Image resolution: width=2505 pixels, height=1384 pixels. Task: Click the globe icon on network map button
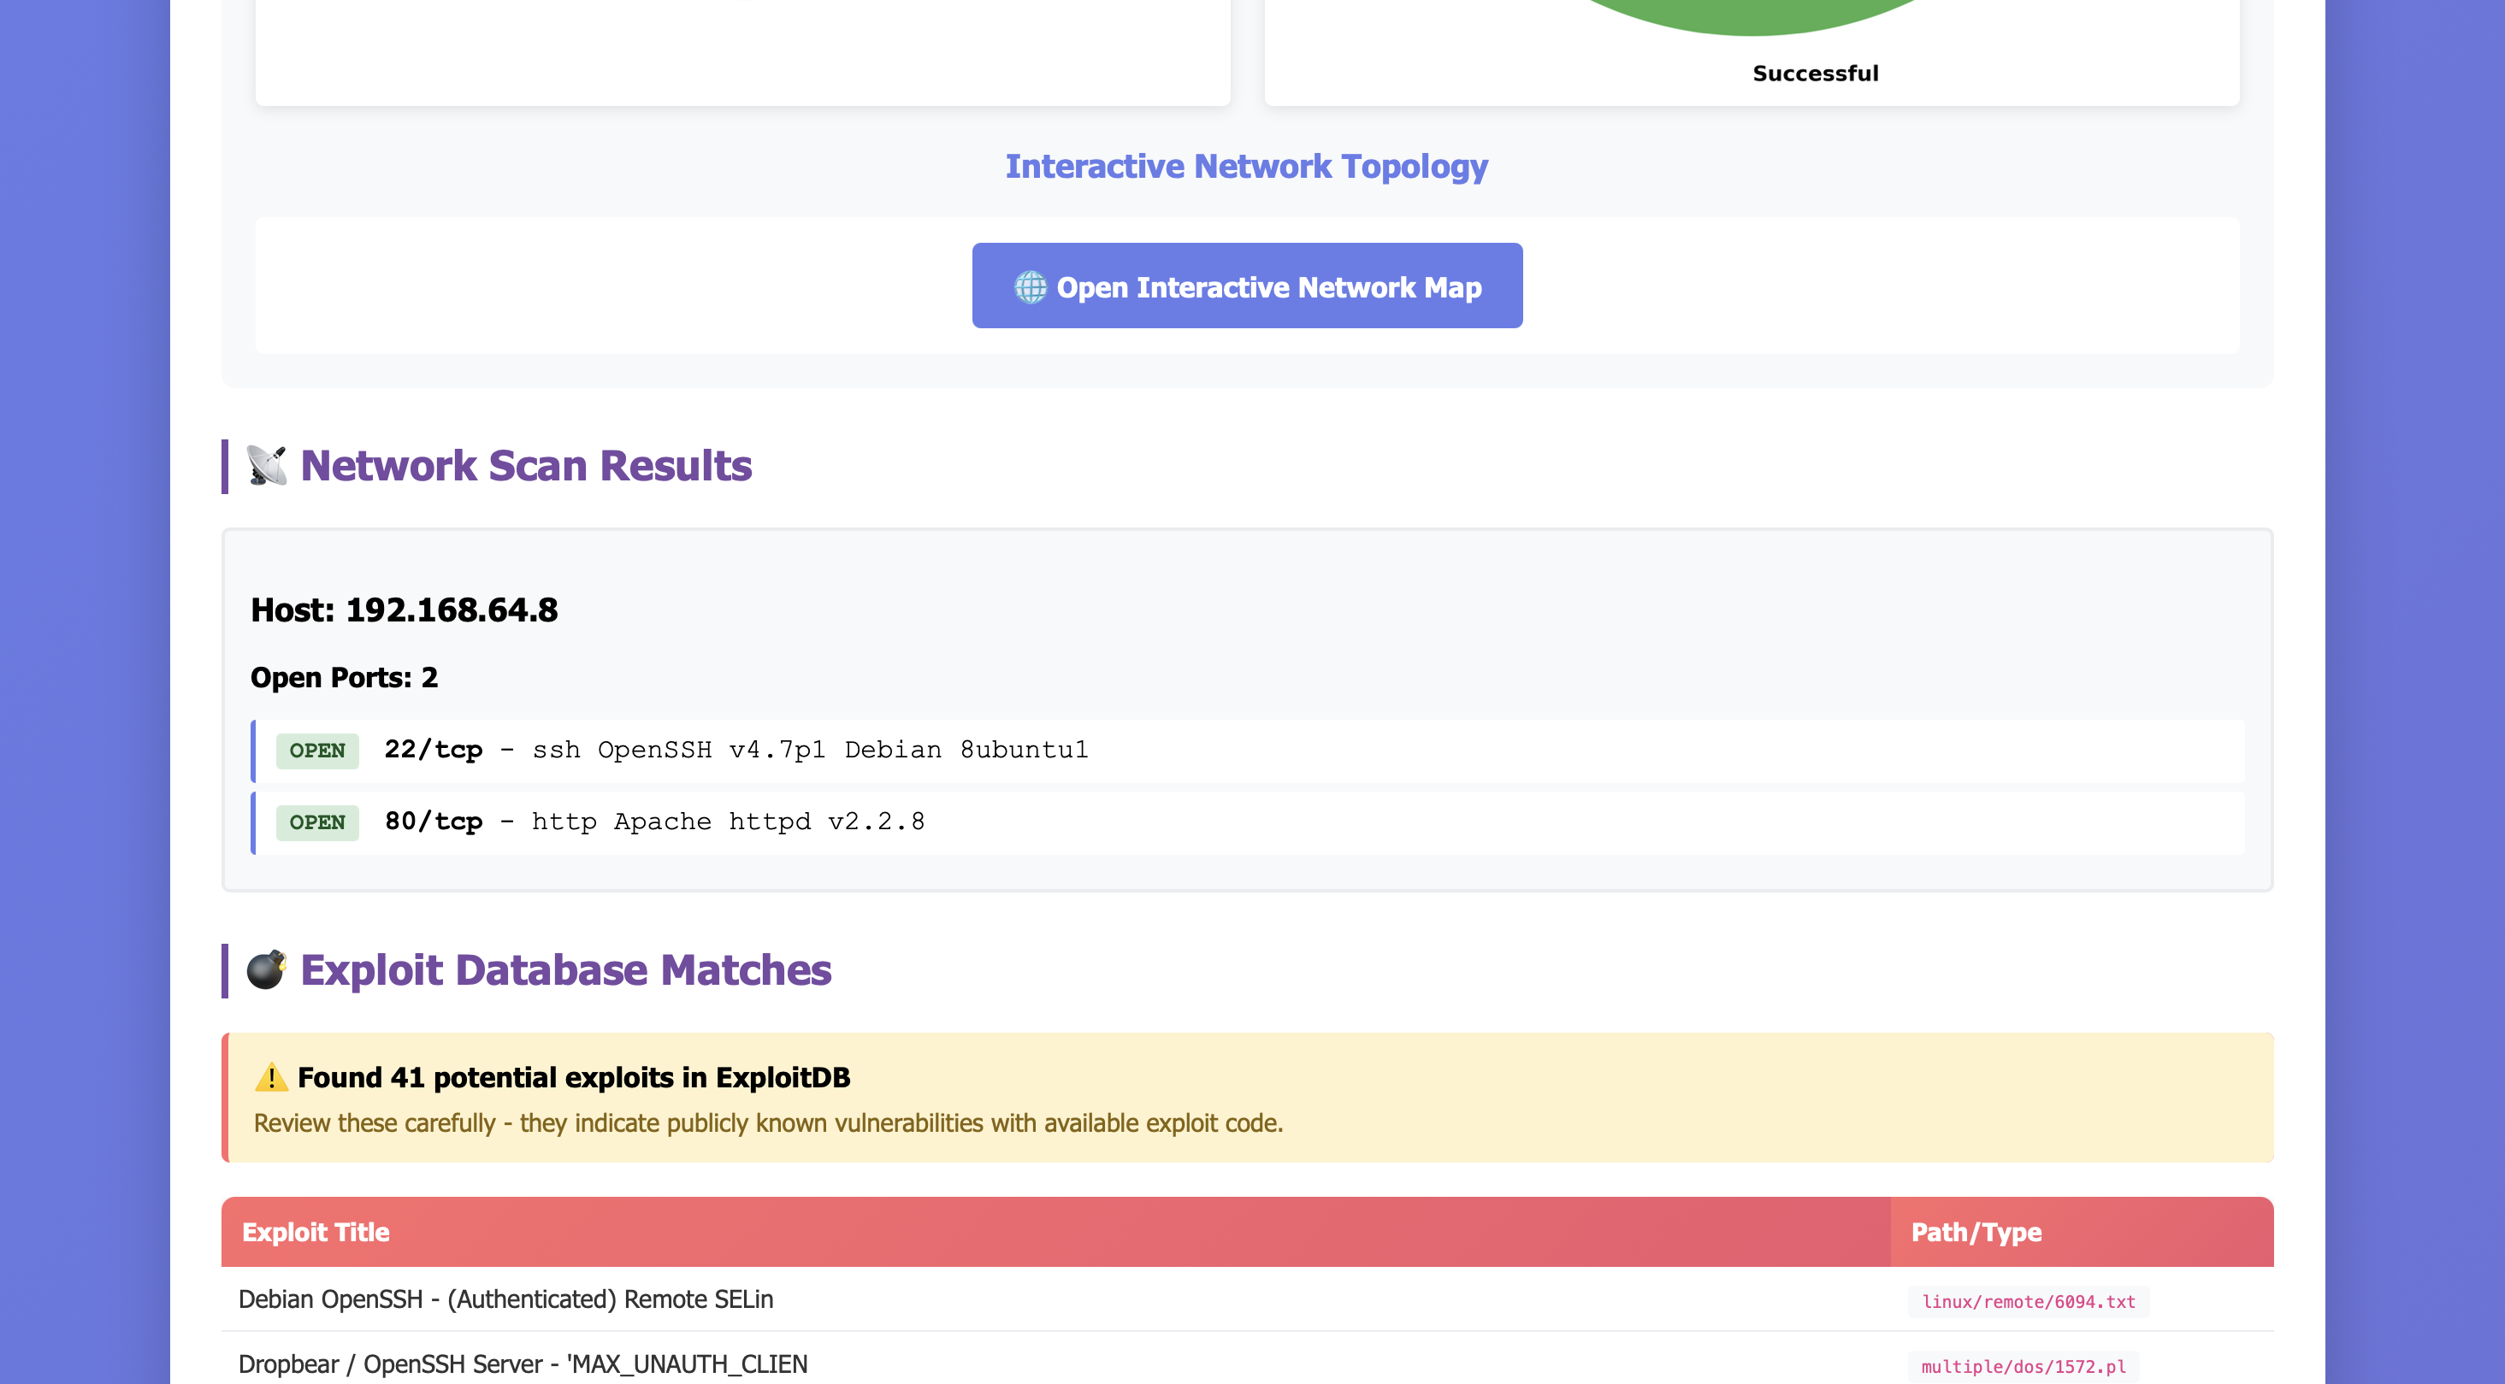pos(1030,286)
